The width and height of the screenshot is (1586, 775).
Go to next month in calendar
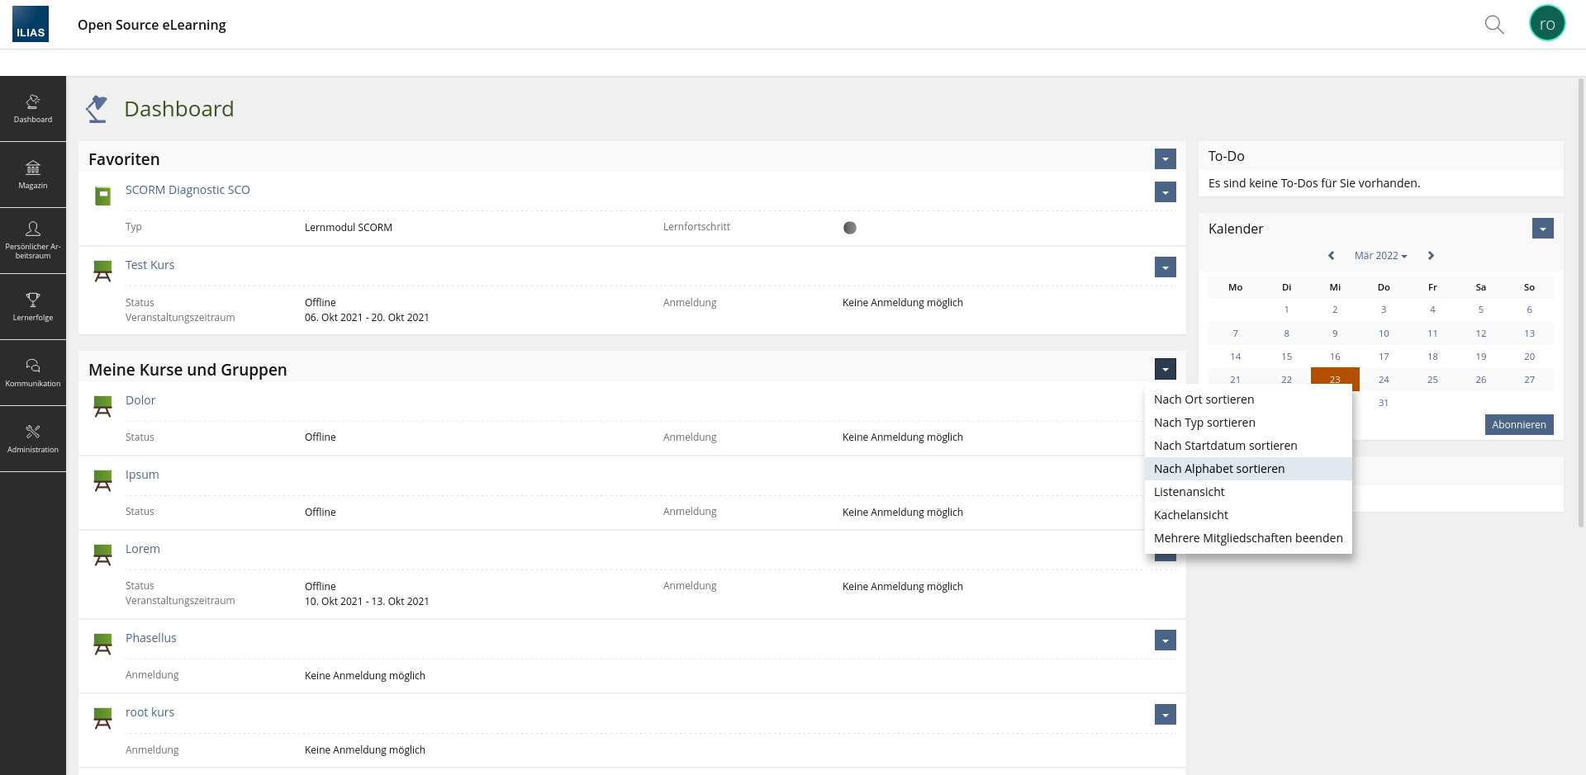point(1431,256)
